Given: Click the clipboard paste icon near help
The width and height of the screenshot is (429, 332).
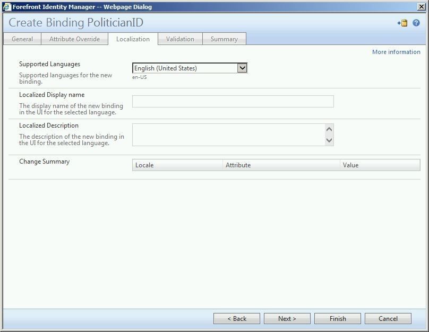Looking at the screenshot, I should 403,23.
